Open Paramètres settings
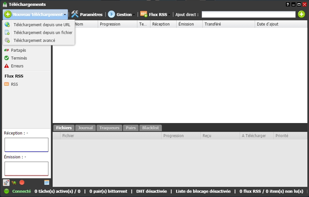This screenshot has height=197, width=309. 91,15
